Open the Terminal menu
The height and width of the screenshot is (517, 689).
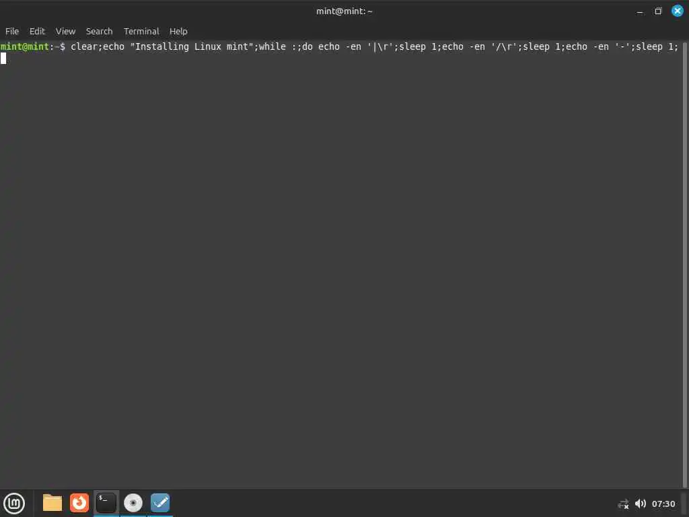141,31
